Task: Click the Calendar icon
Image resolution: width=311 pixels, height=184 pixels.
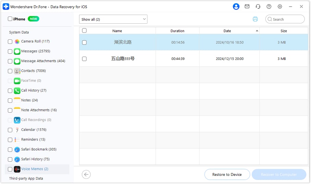Action: [x=17, y=130]
